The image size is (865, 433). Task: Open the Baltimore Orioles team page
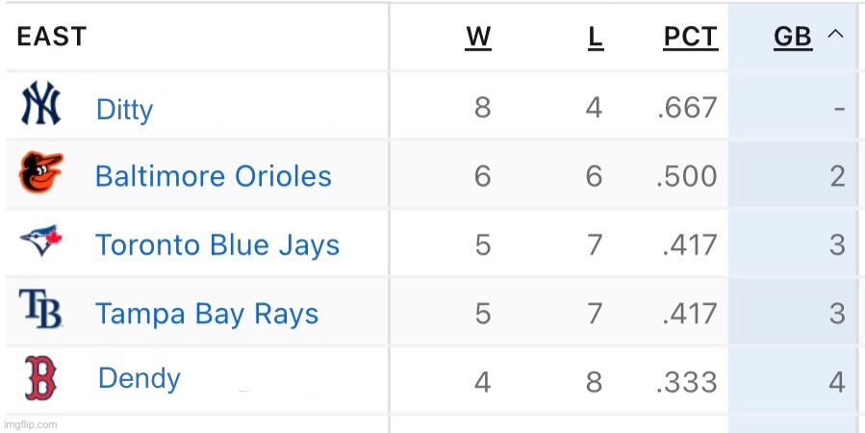(x=213, y=176)
